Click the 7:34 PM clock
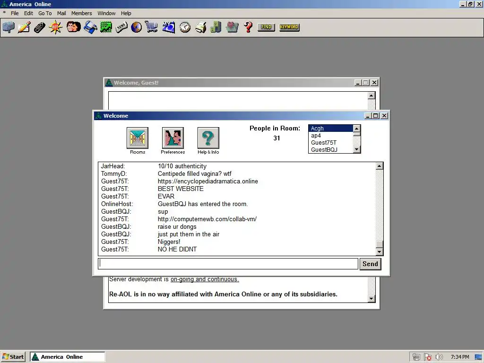The height and width of the screenshot is (363, 484). [x=460, y=357]
